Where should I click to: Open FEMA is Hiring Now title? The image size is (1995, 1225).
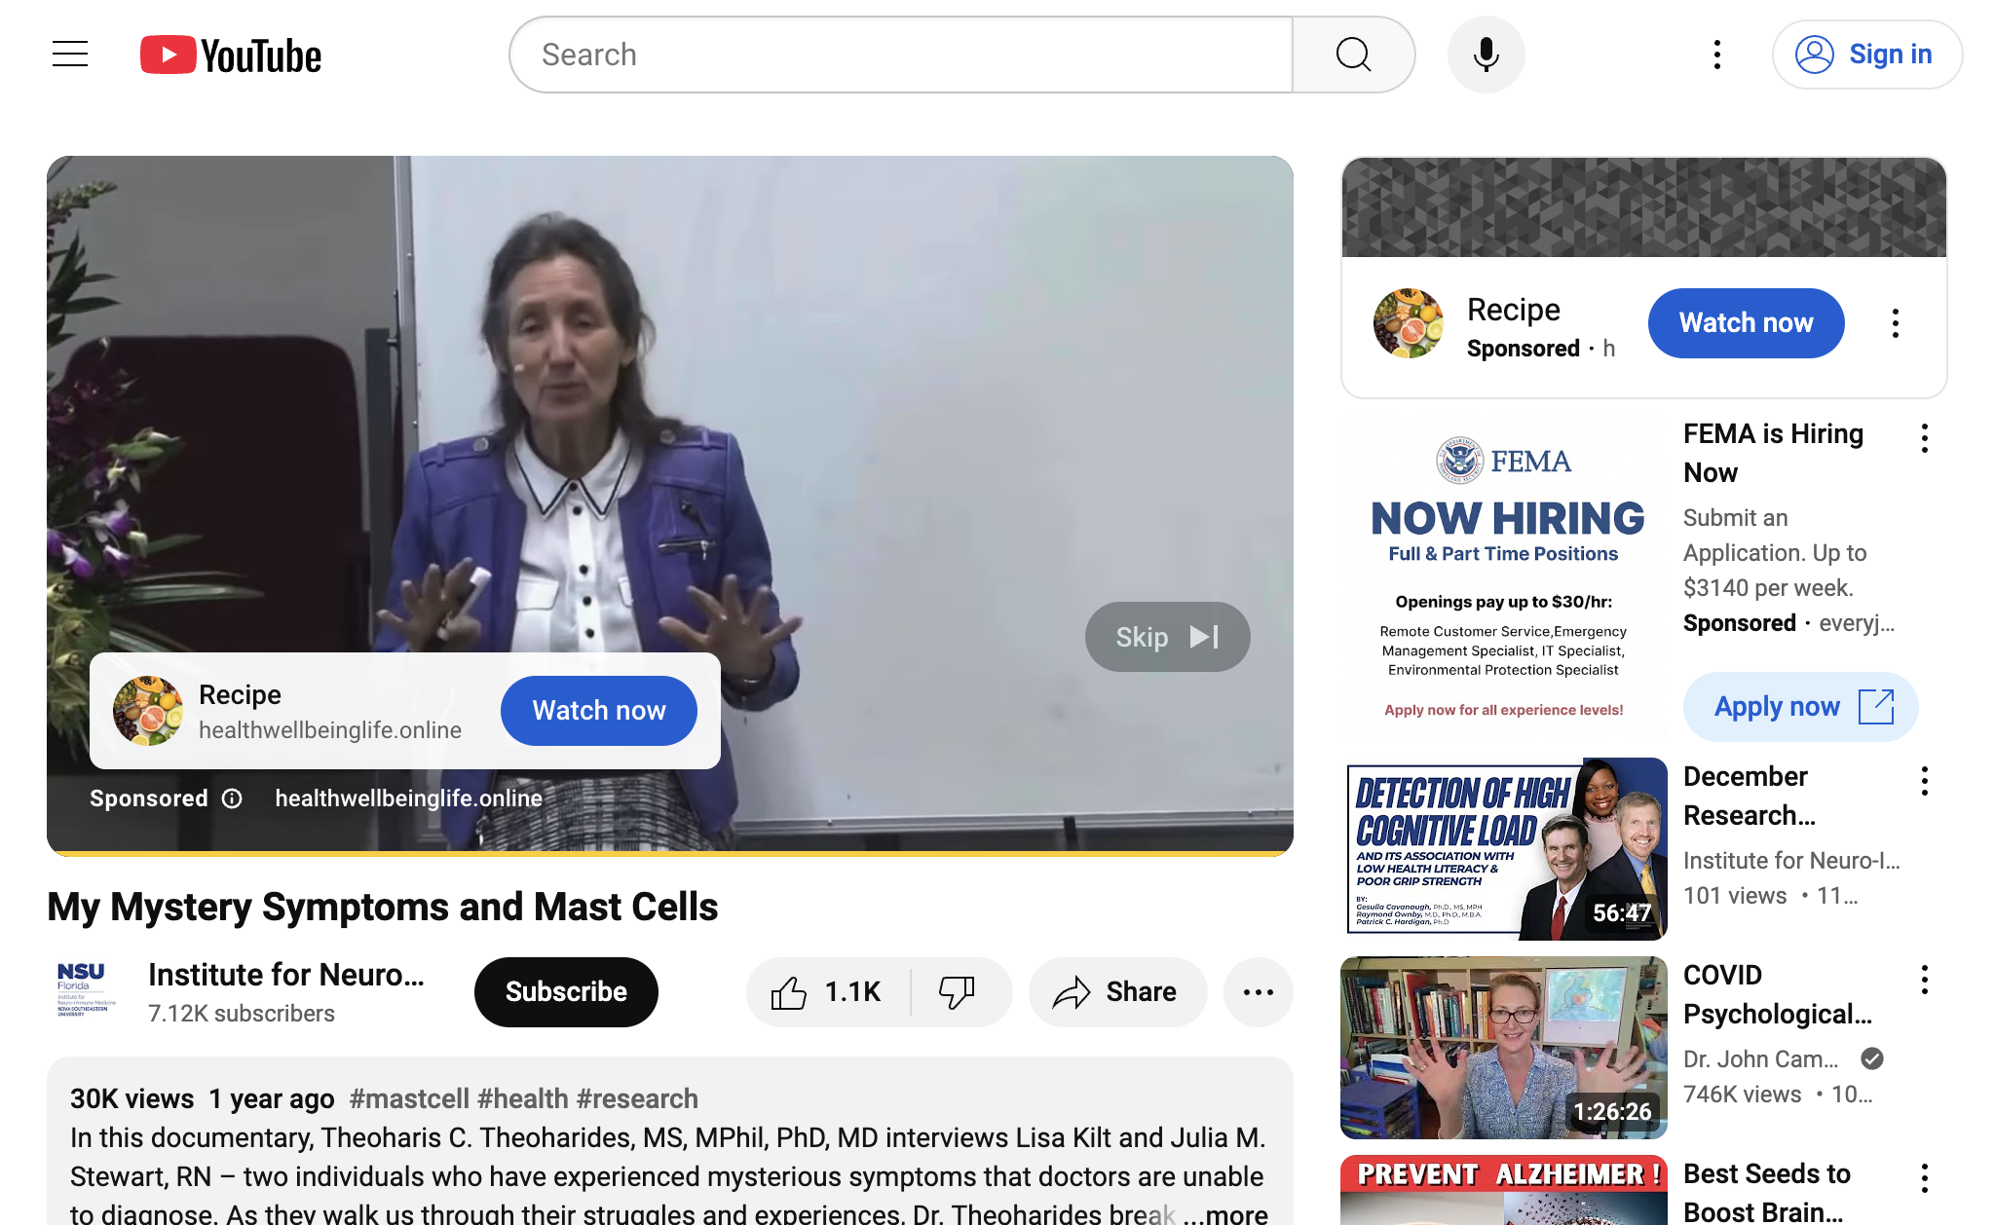(1773, 453)
